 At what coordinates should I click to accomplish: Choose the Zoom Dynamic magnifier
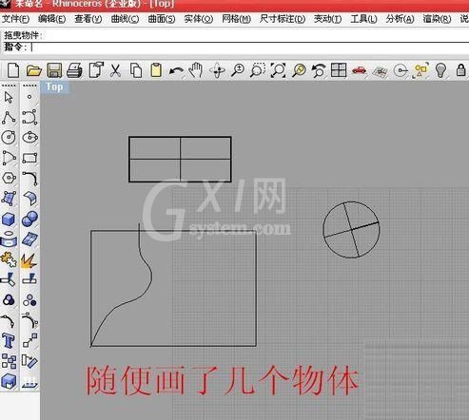238,70
